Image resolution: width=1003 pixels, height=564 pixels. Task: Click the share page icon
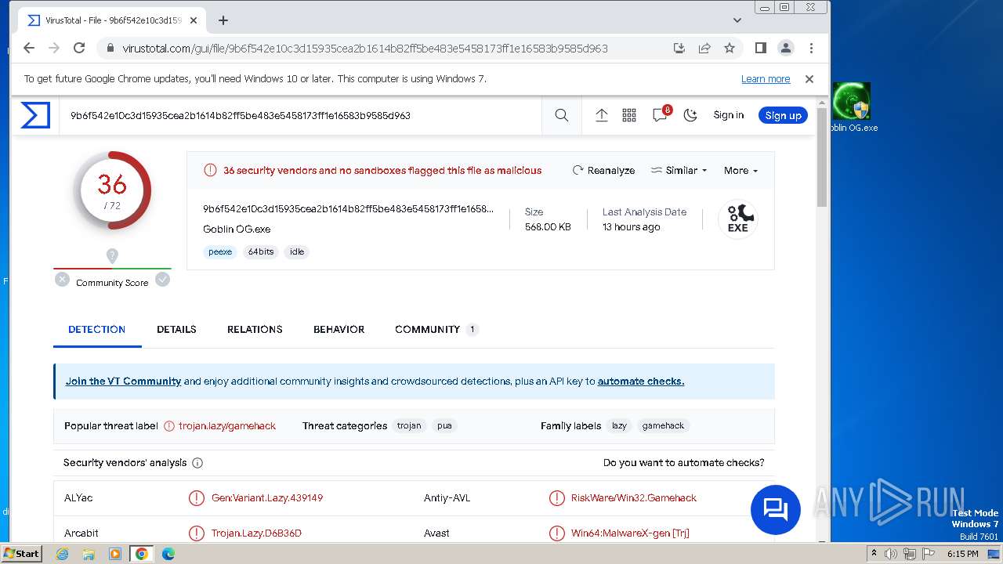coord(704,48)
